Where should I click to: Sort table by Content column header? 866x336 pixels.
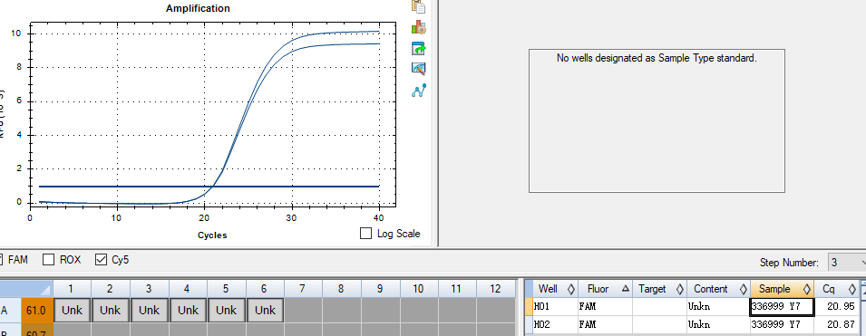[x=719, y=289]
